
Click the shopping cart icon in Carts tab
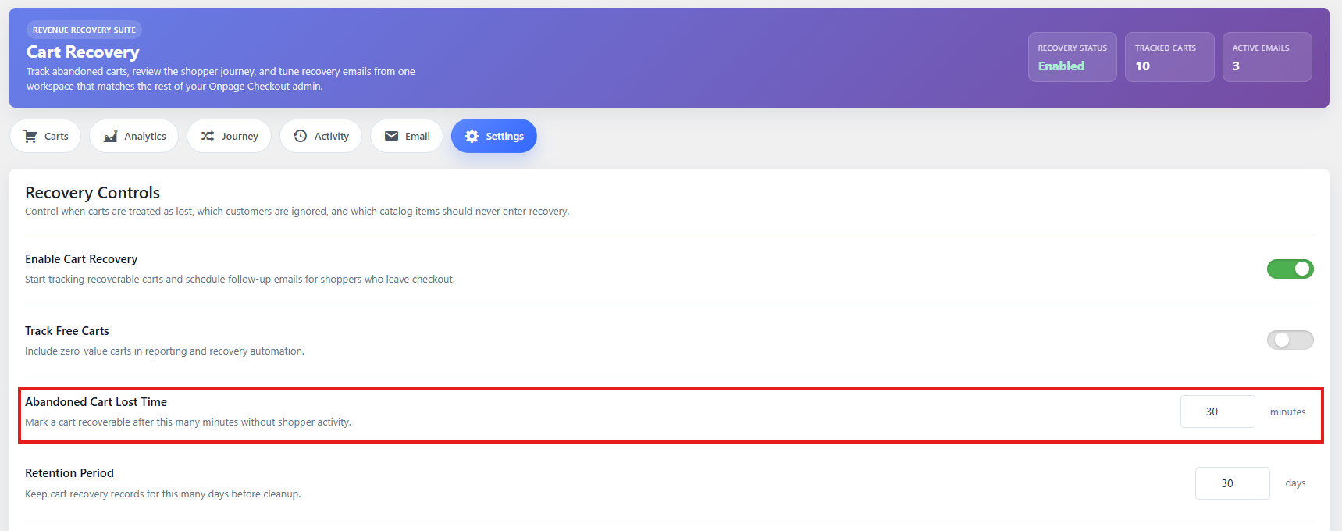tap(30, 136)
